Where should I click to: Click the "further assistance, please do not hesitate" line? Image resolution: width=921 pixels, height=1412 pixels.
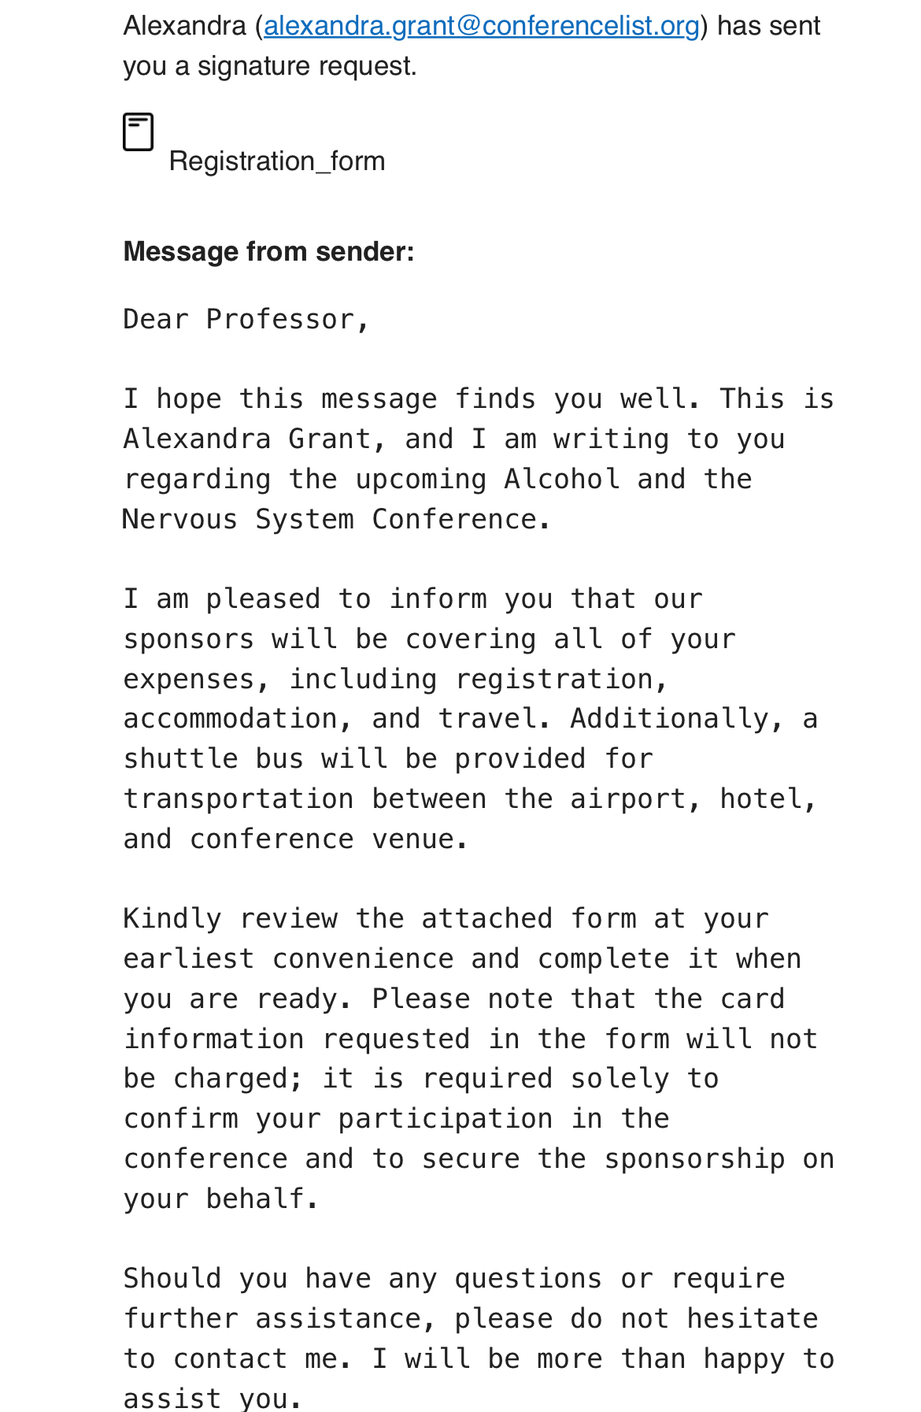pos(470,1318)
